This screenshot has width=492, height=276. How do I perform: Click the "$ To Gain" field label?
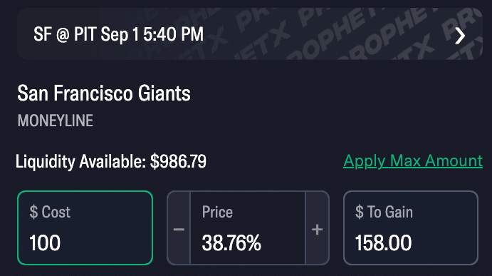tap(384, 212)
